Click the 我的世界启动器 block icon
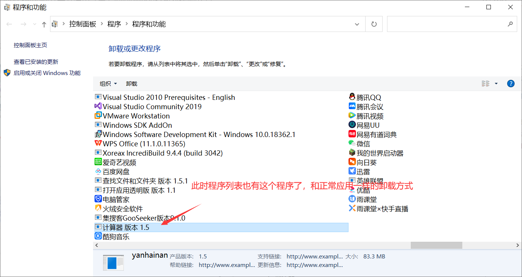This screenshot has height=277, width=522. tap(352, 153)
